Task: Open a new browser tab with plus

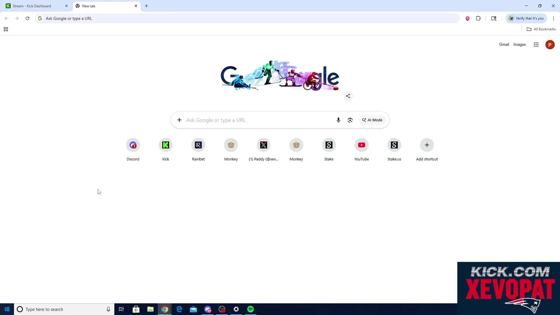Action: [x=146, y=6]
